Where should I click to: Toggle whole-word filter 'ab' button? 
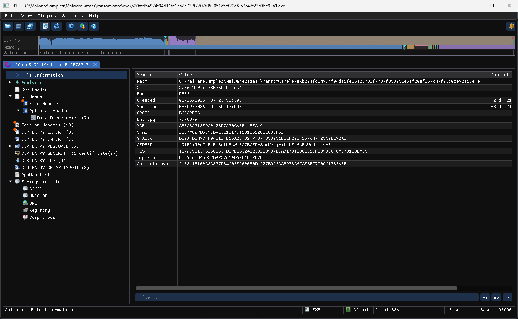coord(496,297)
